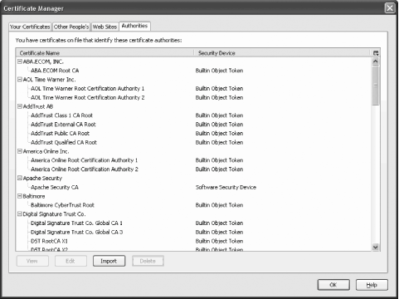Click the vertical scrollbar thumb

(376, 86)
